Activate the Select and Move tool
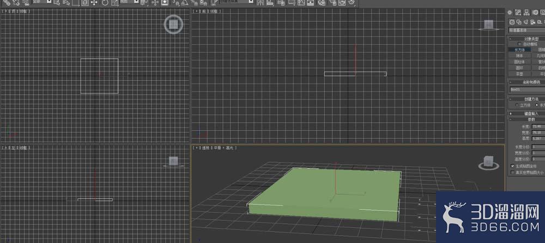Screen dimensions: 545x243 pos(94,3)
